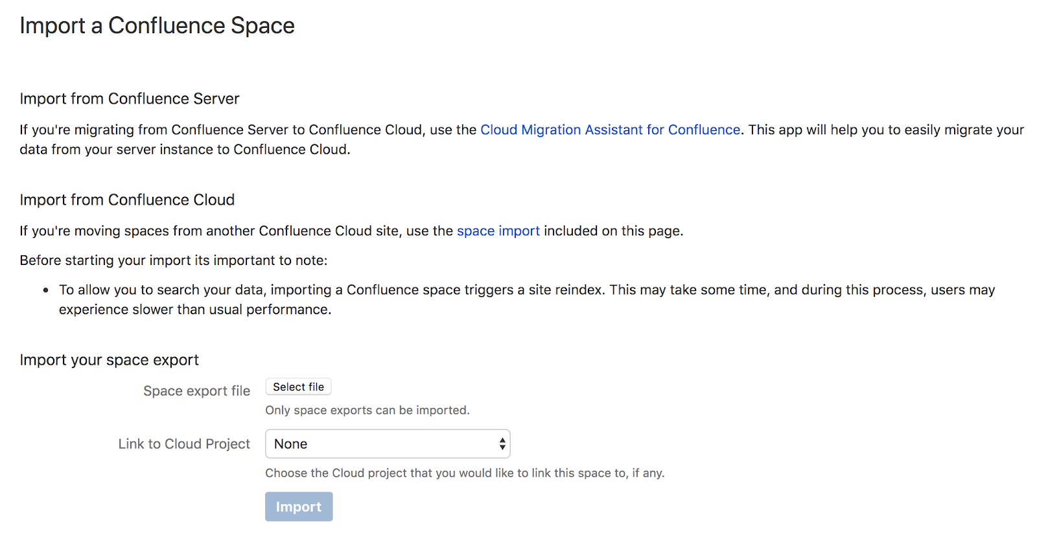Image resolution: width=1037 pixels, height=539 pixels.
Task: Click the 'Choose the Cloud project' help text
Action: 465,473
